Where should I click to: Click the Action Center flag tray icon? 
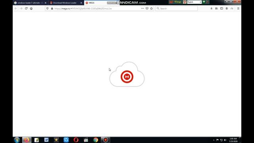(217, 140)
